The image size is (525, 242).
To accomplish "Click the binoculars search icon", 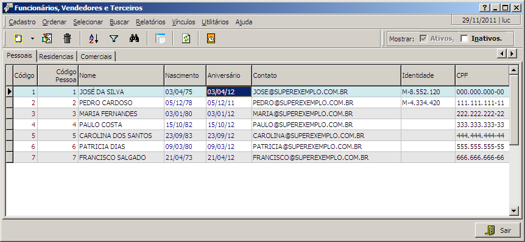I will click(134, 38).
